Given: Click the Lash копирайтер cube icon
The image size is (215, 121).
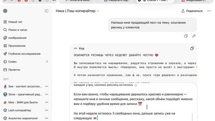Looking at the screenshot, I should [x=5, y=110].
